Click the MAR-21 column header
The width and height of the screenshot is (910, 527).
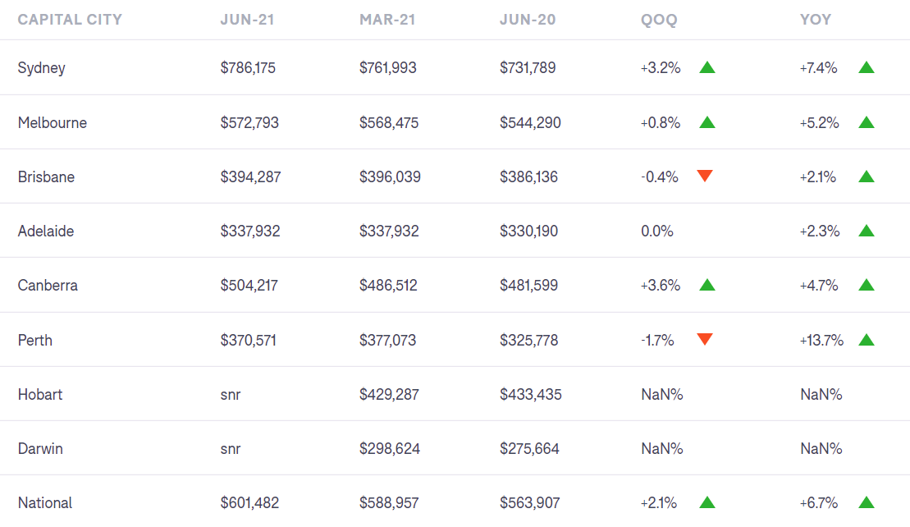pyautogui.click(x=387, y=20)
